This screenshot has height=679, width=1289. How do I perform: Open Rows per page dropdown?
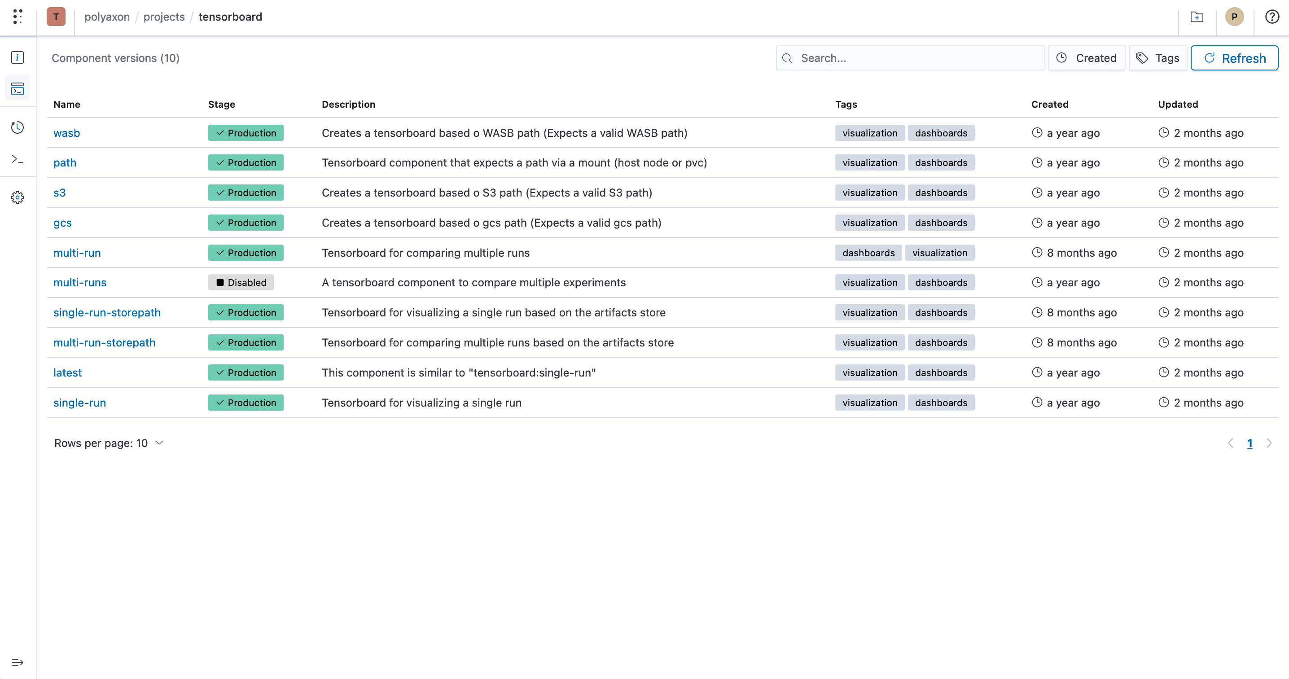109,443
